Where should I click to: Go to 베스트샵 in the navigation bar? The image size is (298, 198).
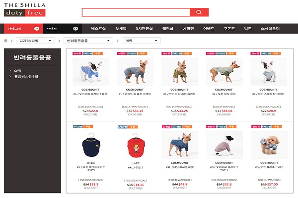click(98, 29)
